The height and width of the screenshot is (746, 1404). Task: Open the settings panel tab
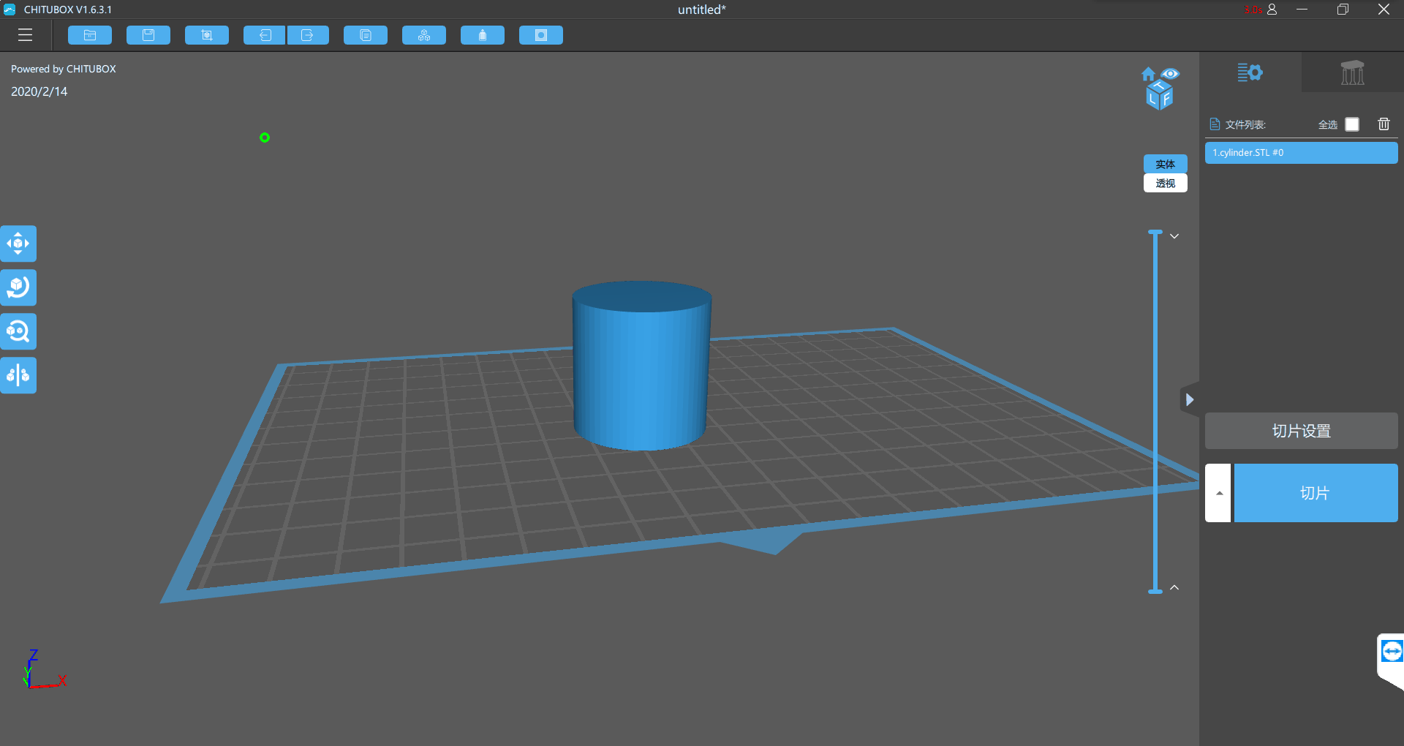tap(1250, 72)
